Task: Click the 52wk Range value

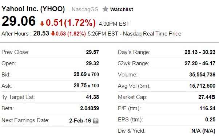Action: coord(200,63)
